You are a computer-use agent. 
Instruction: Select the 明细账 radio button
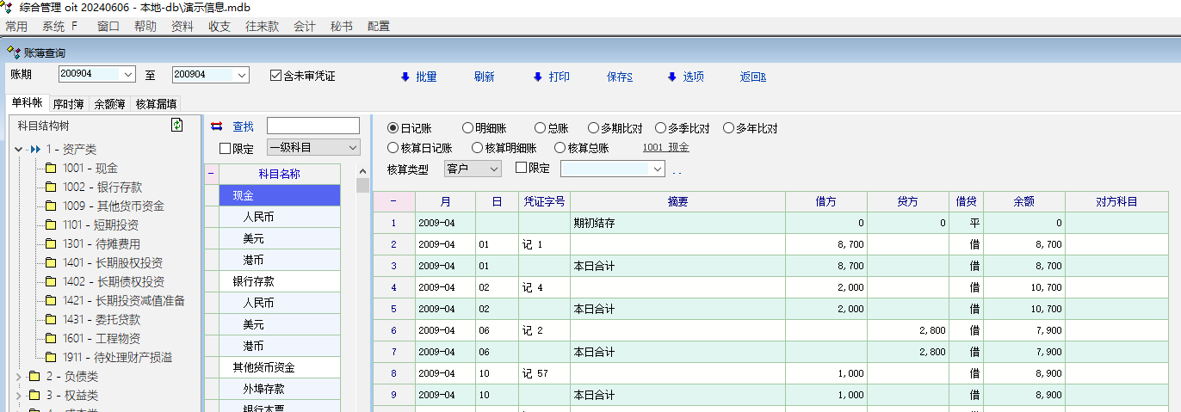(x=468, y=129)
